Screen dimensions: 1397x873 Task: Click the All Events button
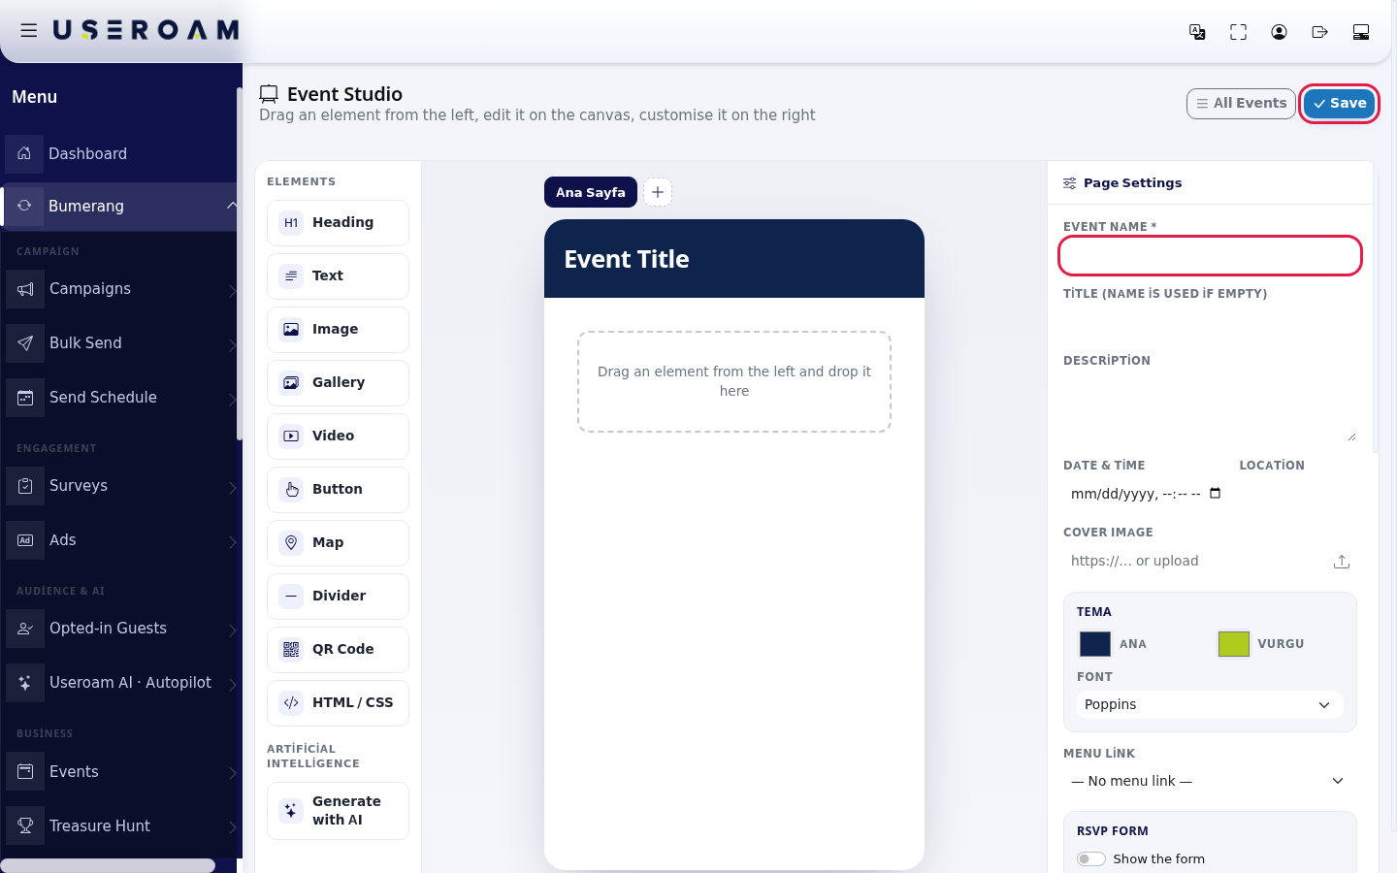click(1241, 103)
